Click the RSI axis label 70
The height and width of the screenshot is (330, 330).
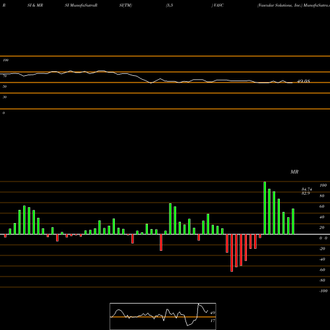point(5,76)
